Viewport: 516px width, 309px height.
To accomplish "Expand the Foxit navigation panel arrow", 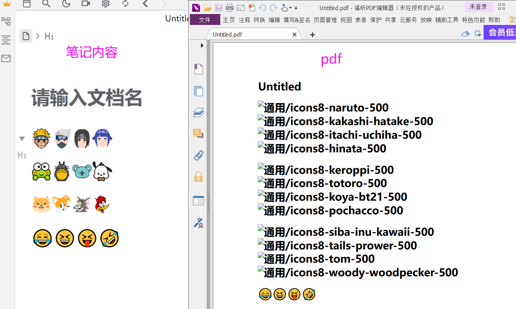I will tap(202, 46).
